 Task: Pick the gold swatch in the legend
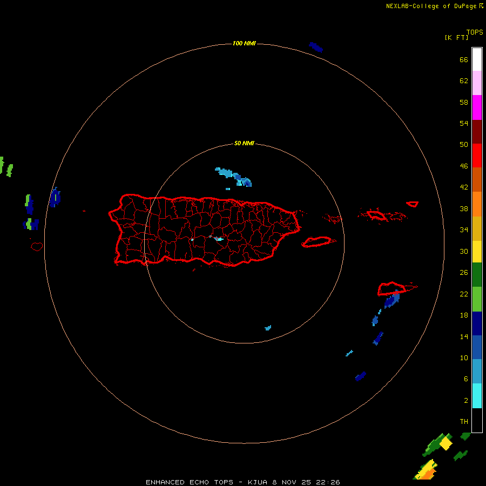477,228
